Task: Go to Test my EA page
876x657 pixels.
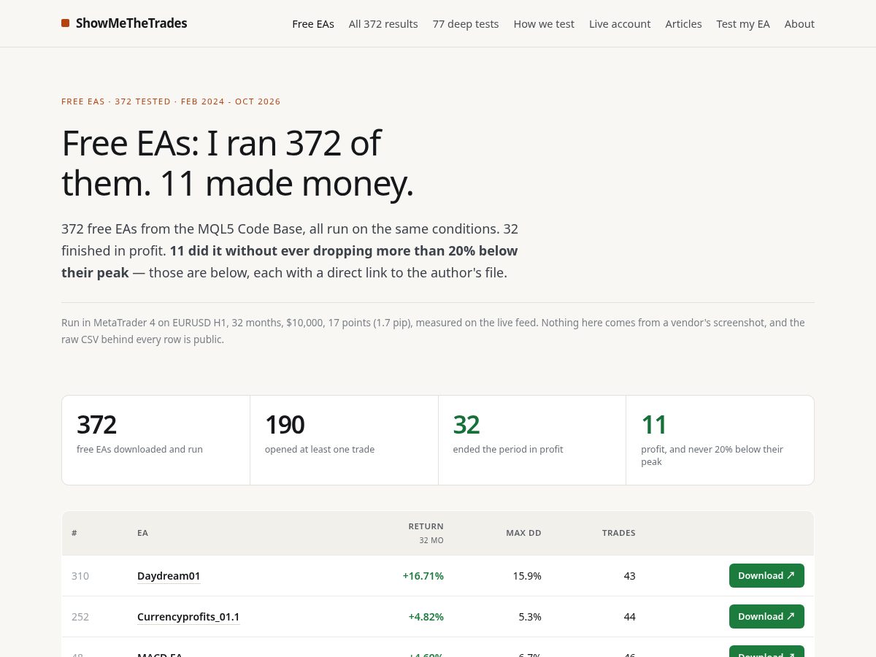Action: [743, 24]
